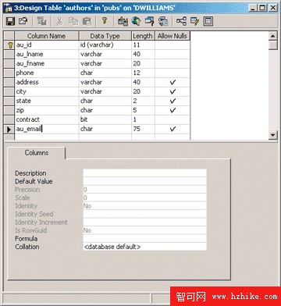The width and height of the screenshot is (281, 306).
Task: Click the toolbar icon with lightning bolt
Action: click(194, 21)
